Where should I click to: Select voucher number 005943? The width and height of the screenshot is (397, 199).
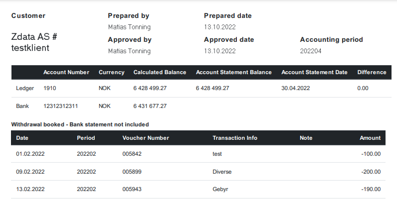point(132,190)
